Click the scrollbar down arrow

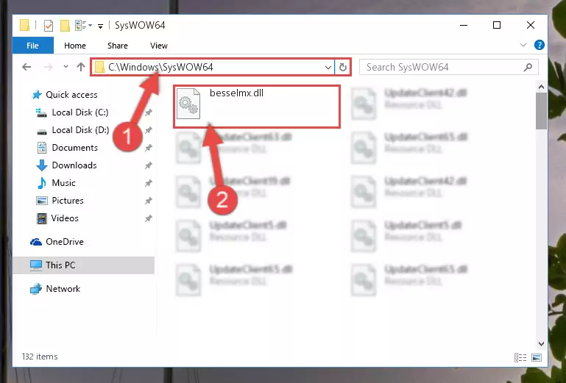(541, 344)
